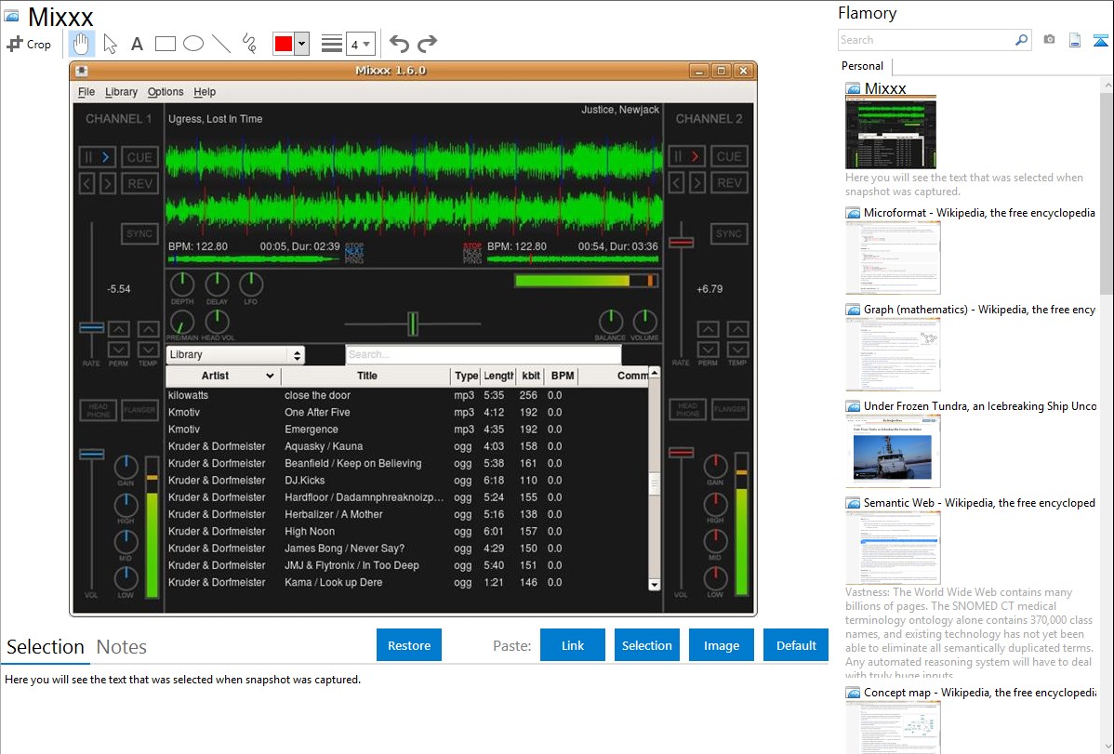The image size is (1114, 754).
Task: Toggle Channel 1 FLANGER button
Action: 139,410
